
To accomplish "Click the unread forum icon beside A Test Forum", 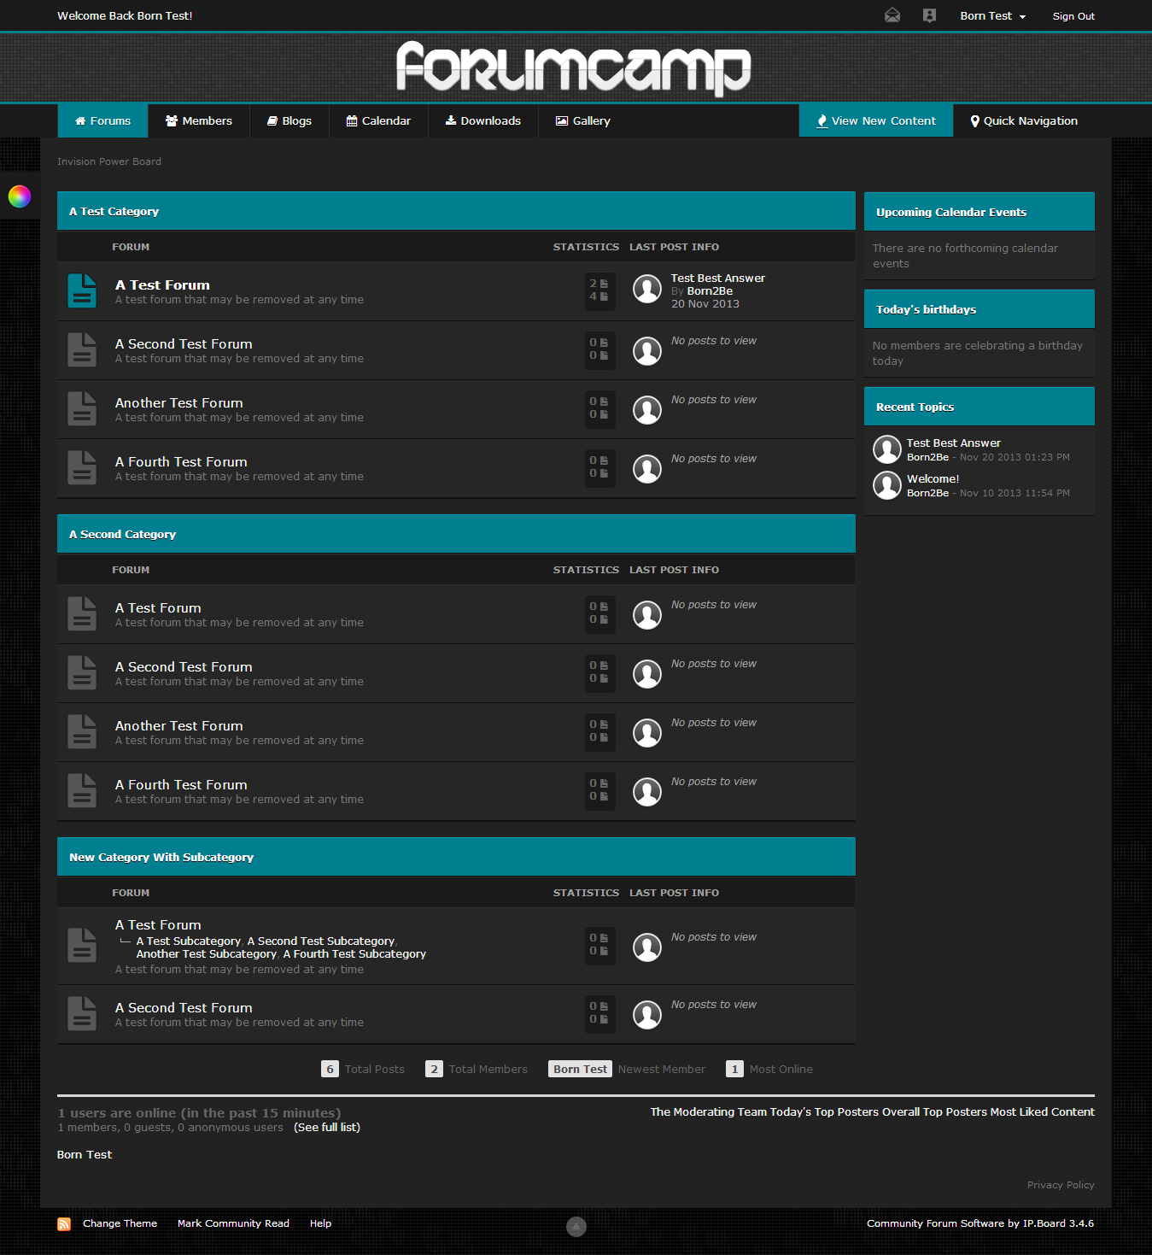I will coord(82,291).
